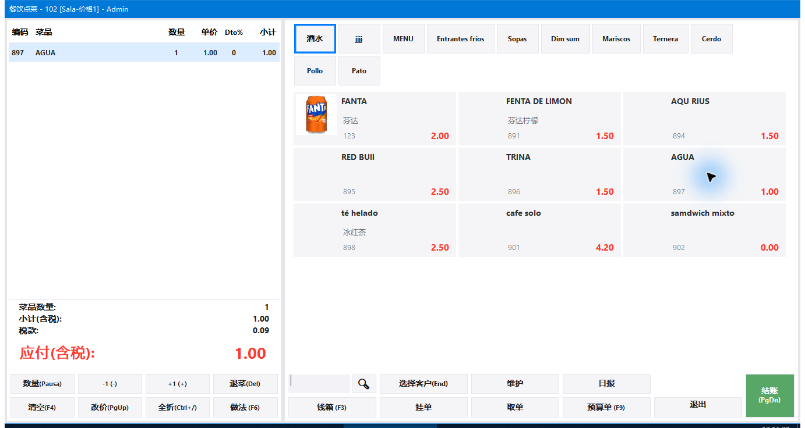This screenshot has height=428, width=805.
Task: Click 挂单 to hold the order
Action: (x=423, y=408)
